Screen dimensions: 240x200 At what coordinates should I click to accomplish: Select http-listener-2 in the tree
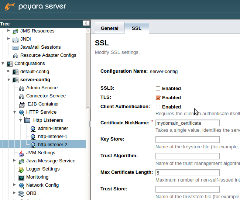pyautogui.click(x=52, y=144)
